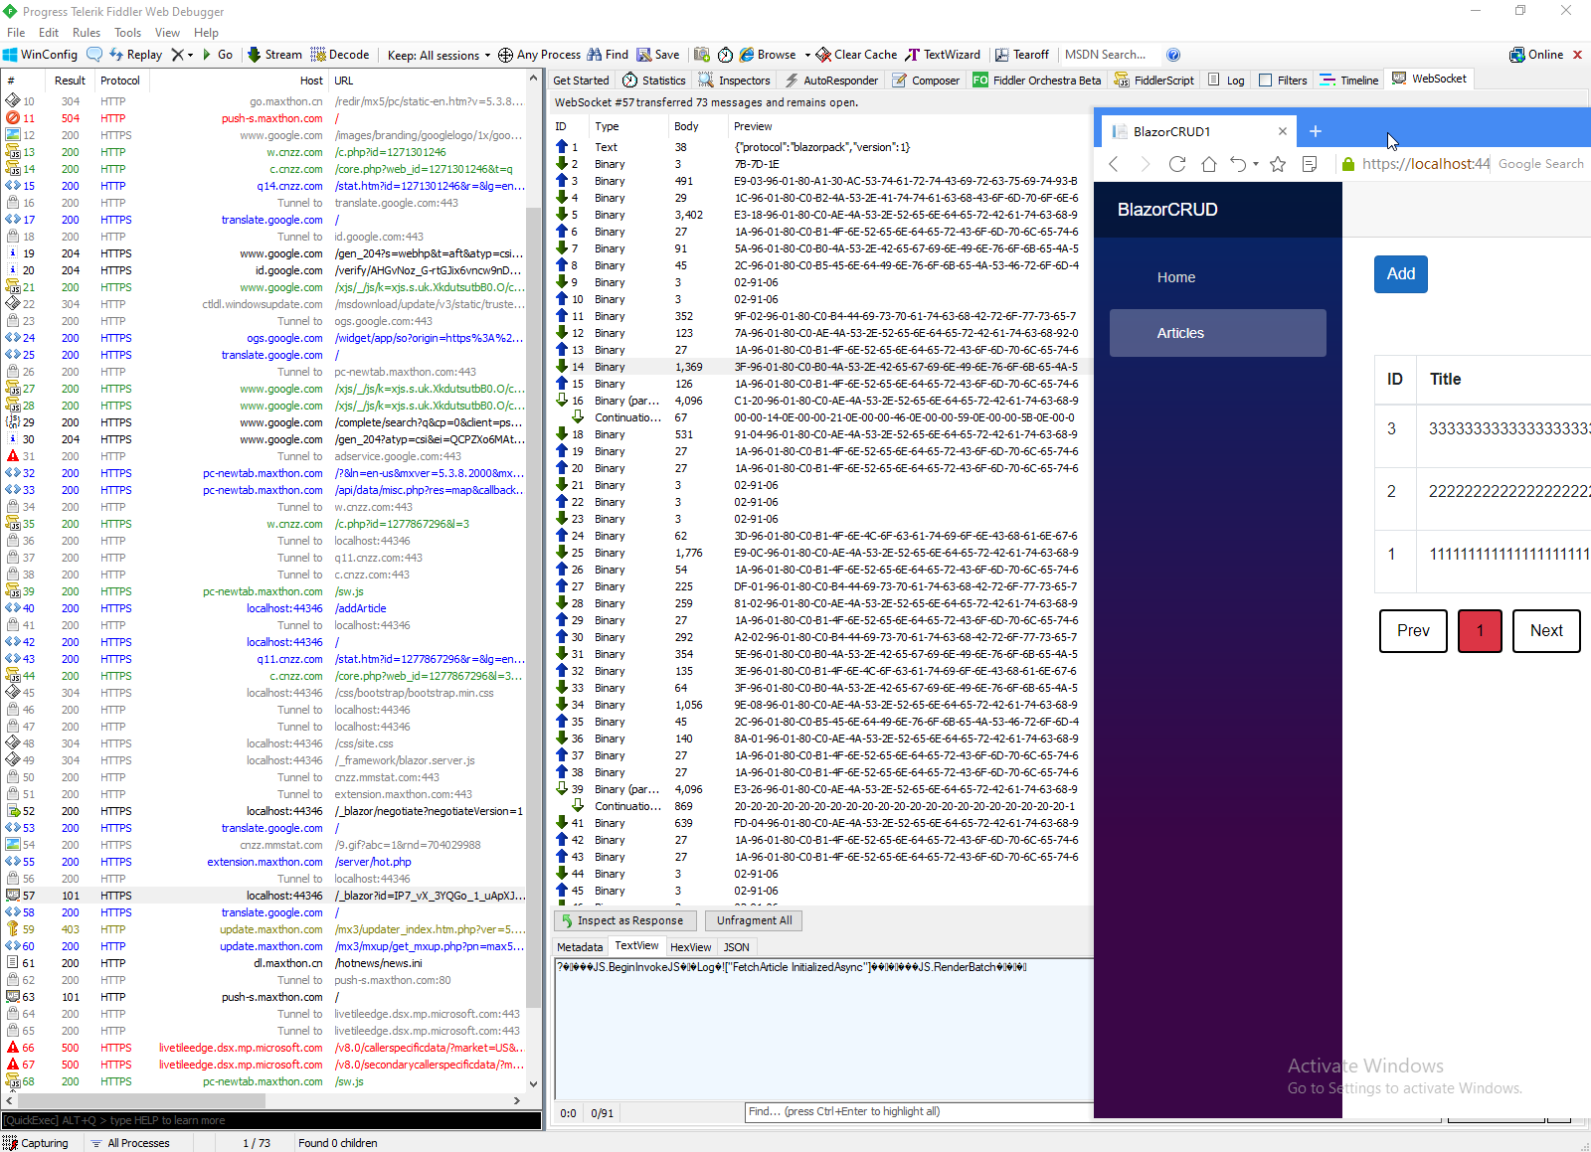Switch to the Statistics tab
The height and width of the screenshot is (1152, 1591).
pos(654,81)
